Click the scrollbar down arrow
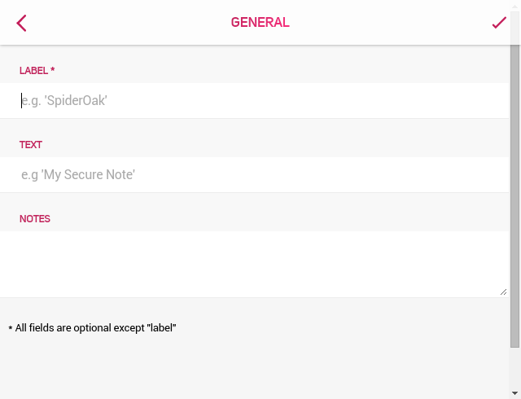 click(x=515, y=393)
